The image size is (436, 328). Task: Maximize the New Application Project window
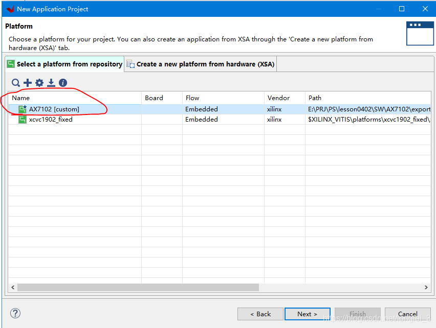click(402, 9)
